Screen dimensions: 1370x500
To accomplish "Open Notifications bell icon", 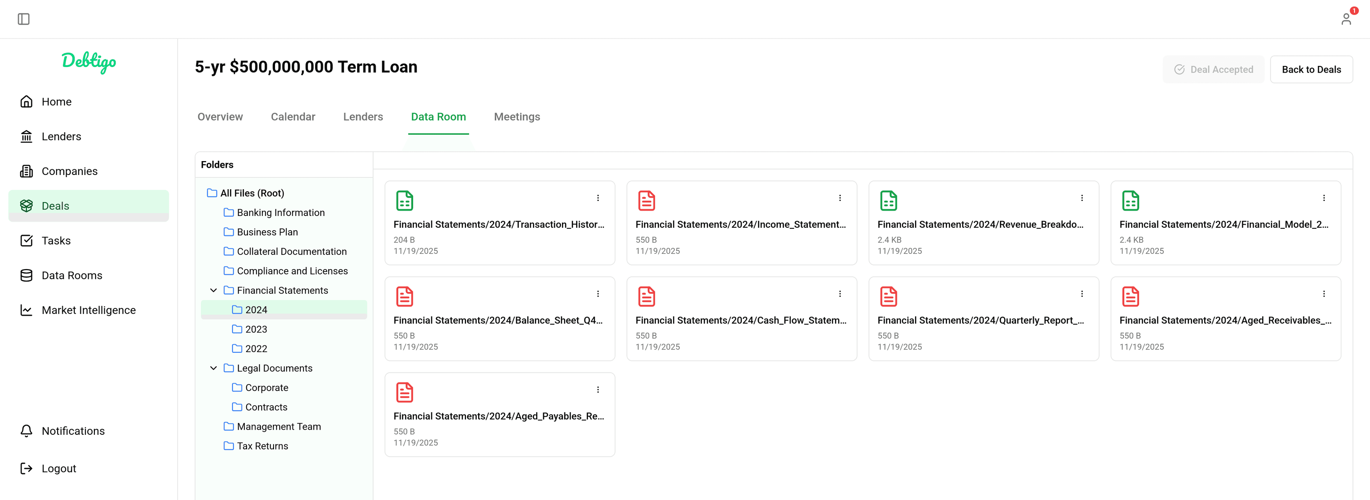I will pyautogui.click(x=27, y=431).
